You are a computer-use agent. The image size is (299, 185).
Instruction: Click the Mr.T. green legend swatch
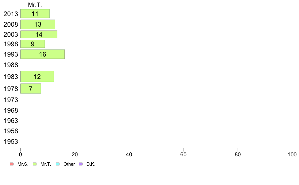35,164
